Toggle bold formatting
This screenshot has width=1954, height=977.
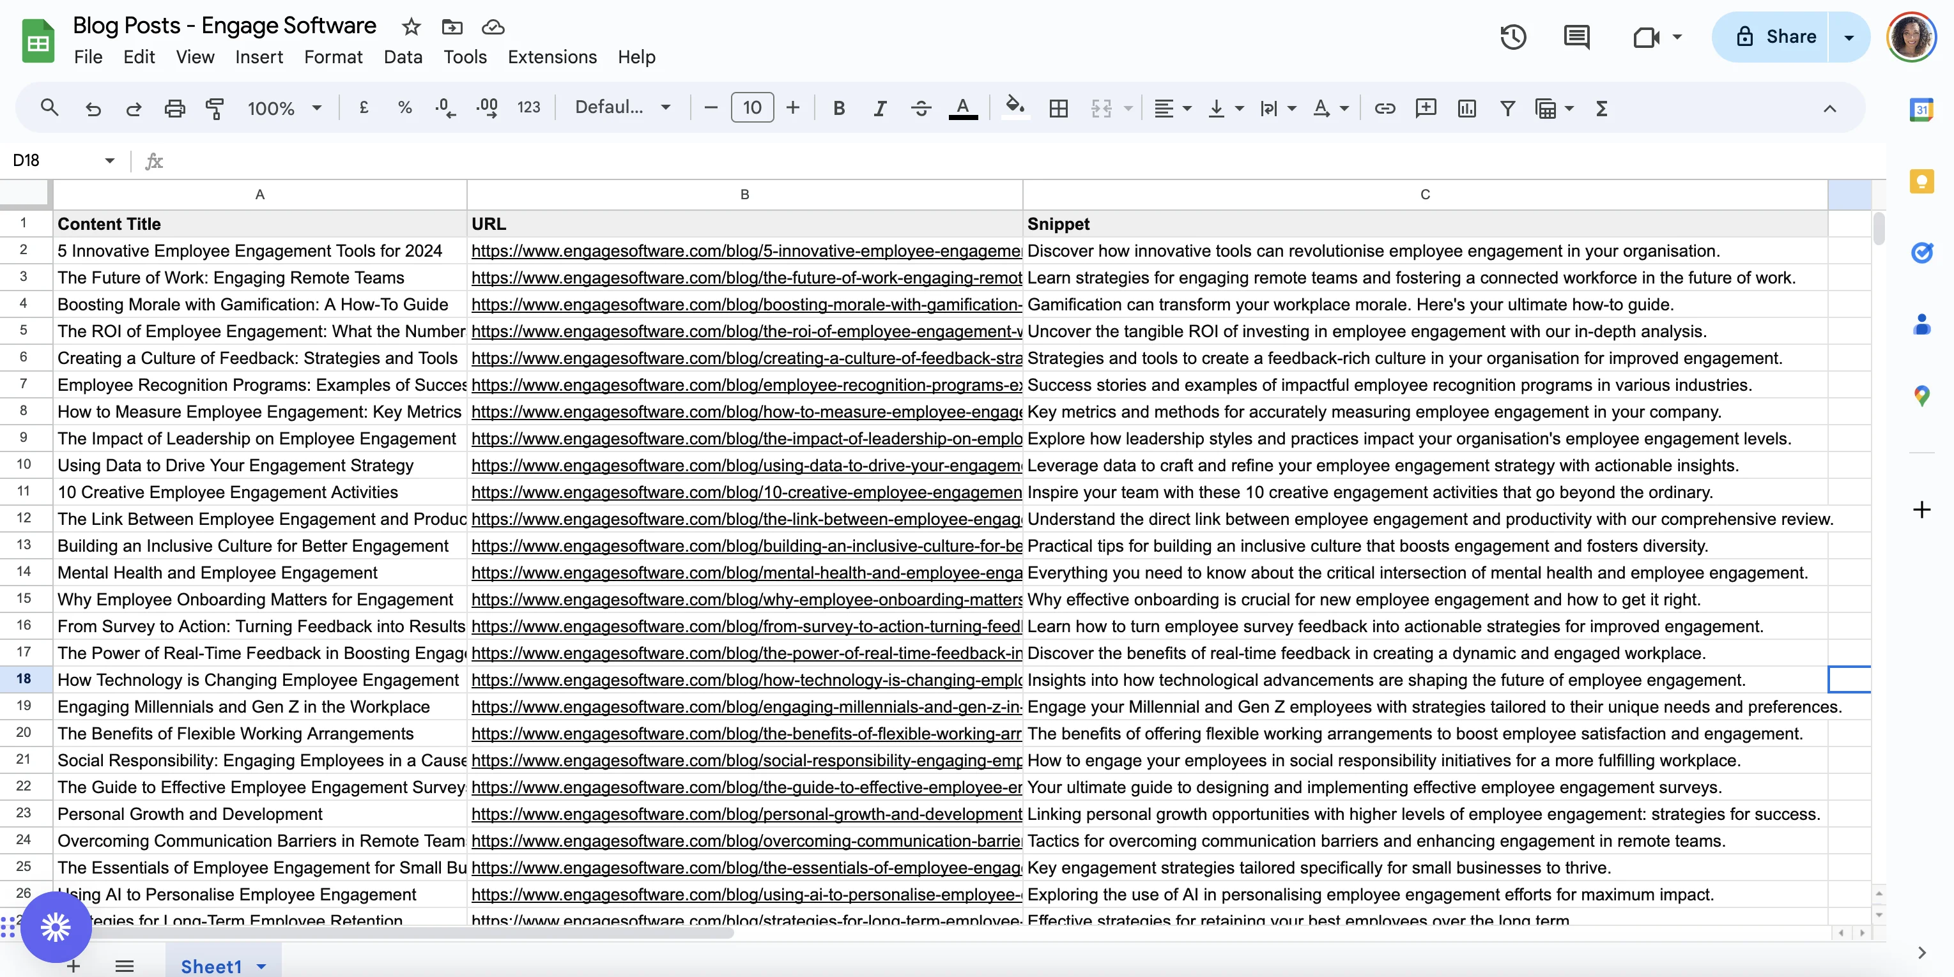pos(838,109)
